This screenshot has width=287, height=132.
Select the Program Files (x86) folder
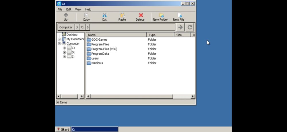pos(104,49)
